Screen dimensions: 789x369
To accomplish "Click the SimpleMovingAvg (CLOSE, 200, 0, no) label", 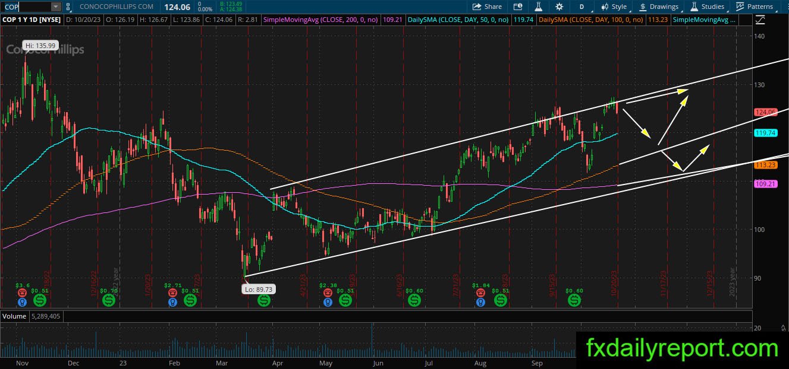I will coord(321,20).
